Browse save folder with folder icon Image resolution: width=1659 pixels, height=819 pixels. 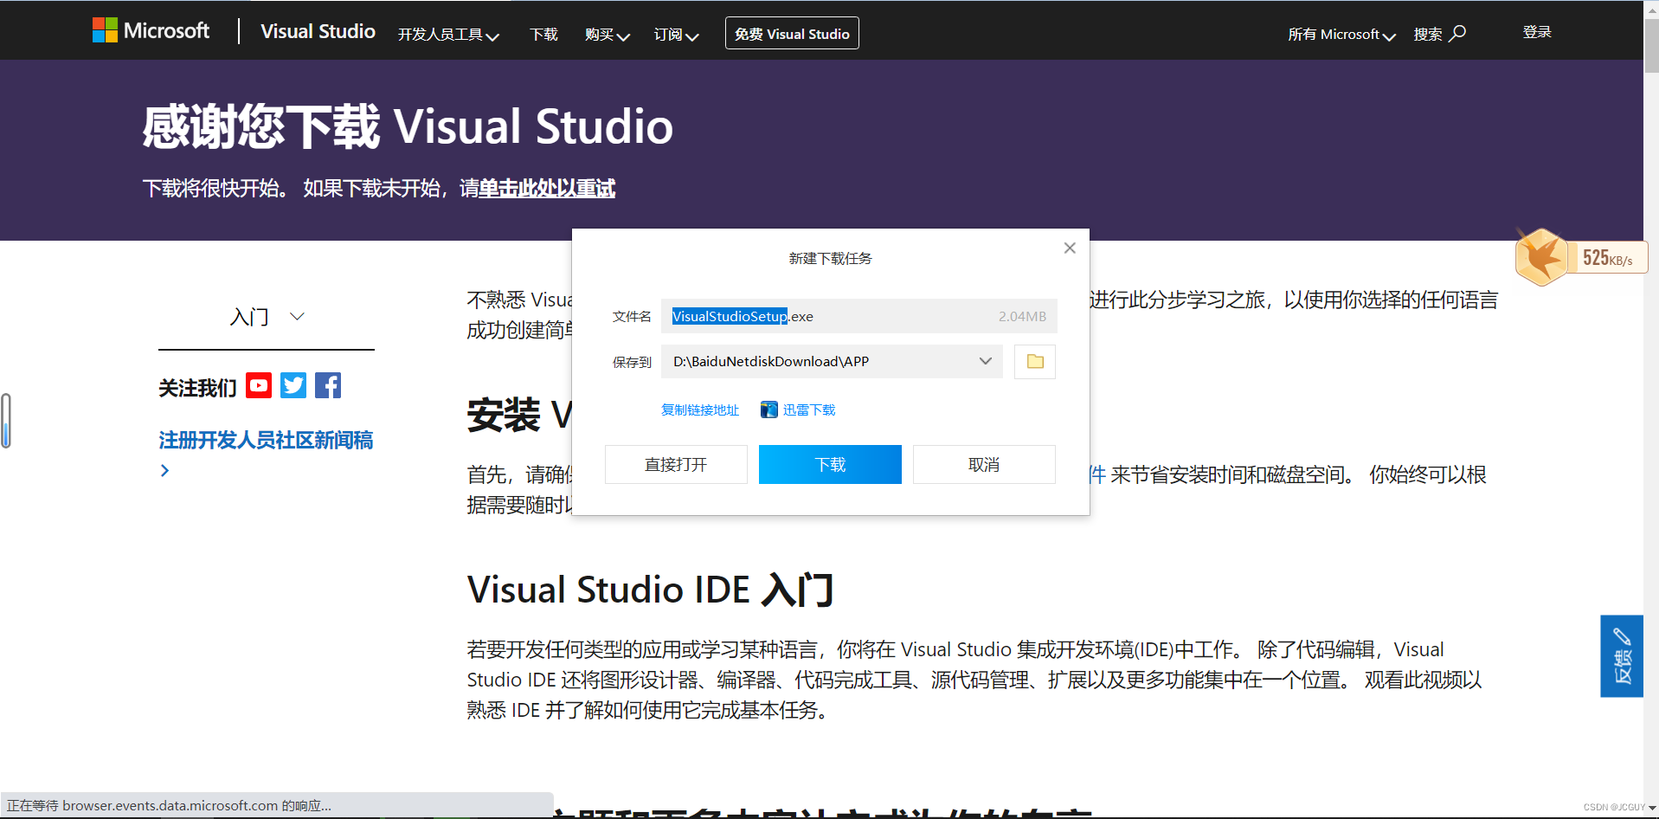(1035, 361)
